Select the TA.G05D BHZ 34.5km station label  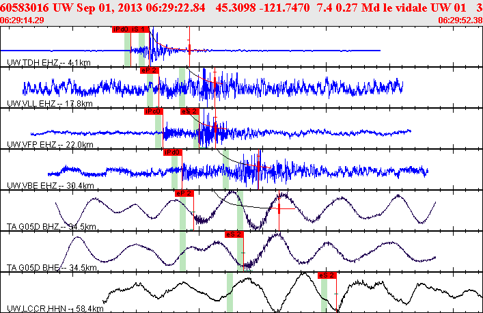coord(51,227)
